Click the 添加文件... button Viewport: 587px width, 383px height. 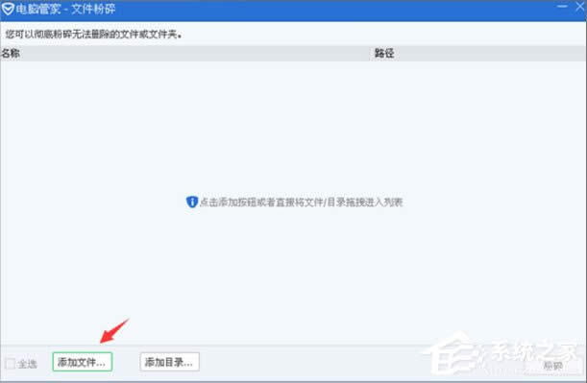coord(83,362)
